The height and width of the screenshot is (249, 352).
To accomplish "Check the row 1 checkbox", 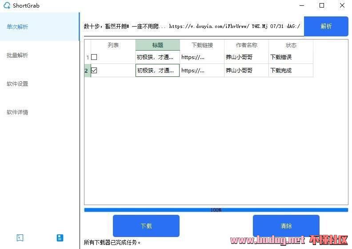I will (x=94, y=57).
